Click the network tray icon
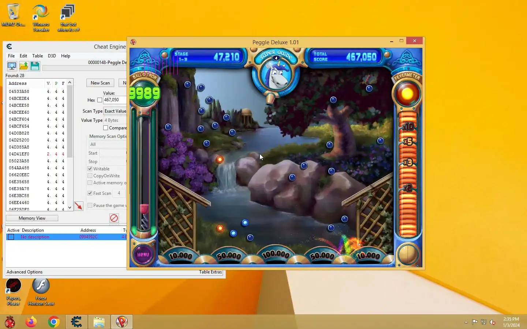The image size is (527, 329). pyautogui.click(x=484, y=322)
